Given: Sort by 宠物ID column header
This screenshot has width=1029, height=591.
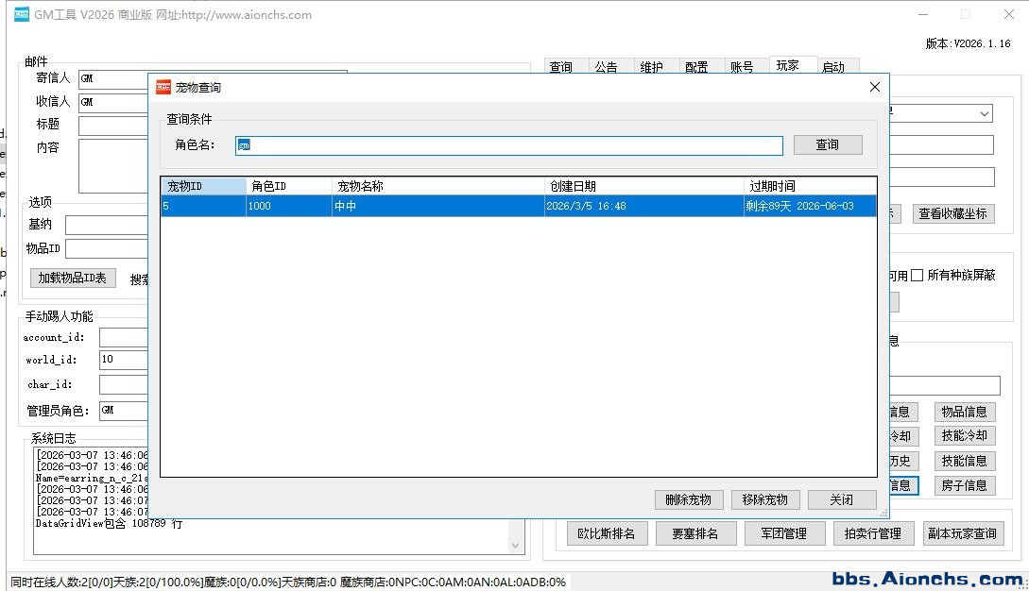Looking at the screenshot, I should (x=202, y=186).
